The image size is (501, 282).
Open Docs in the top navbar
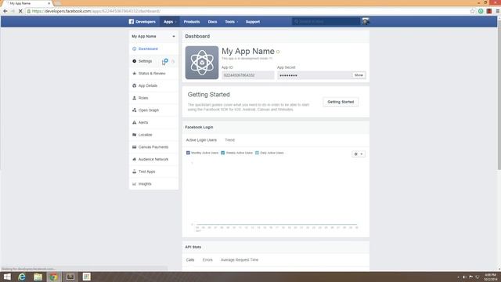pyautogui.click(x=212, y=22)
